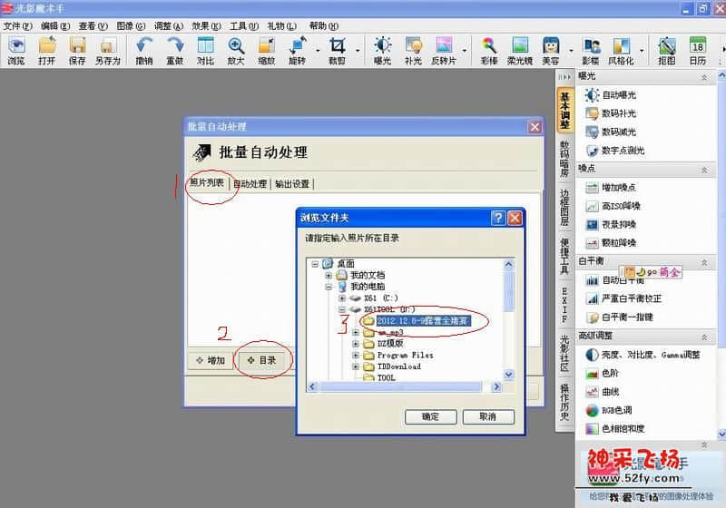Switch to the 自动处理 tab
The width and height of the screenshot is (726, 508).
(x=250, y=183)
